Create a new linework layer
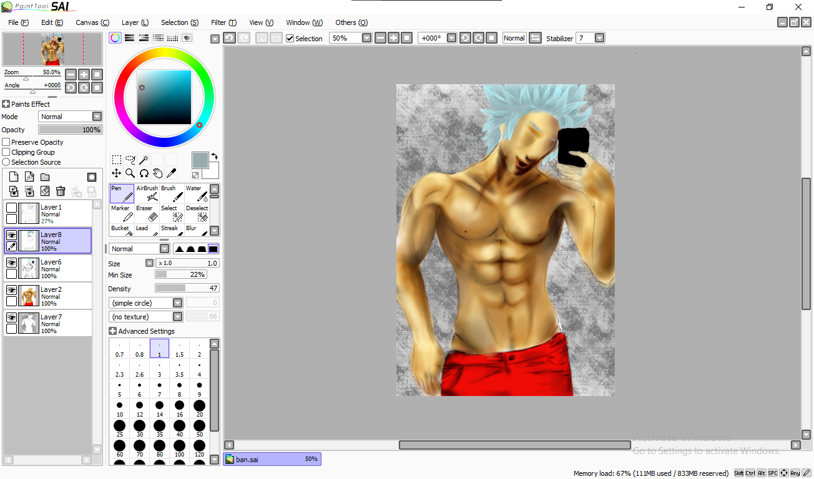 click(x=29, y=177)
